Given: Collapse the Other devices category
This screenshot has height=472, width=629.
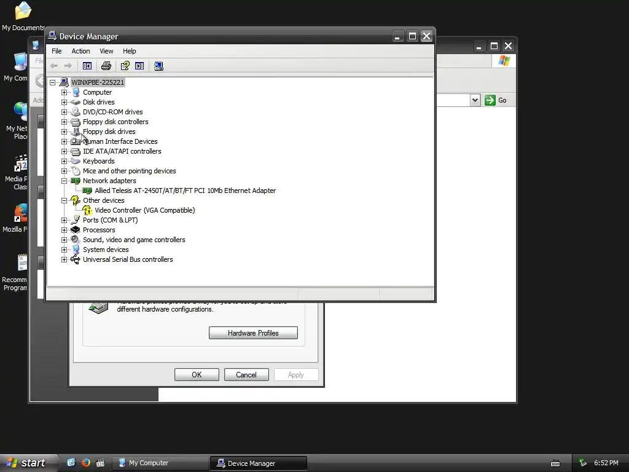Looking at the screenshot, I should point(64,200).
